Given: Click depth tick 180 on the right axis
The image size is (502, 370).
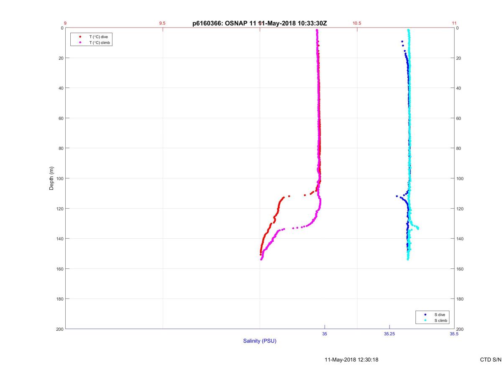Looking at the screenshot, I should point(460,299).
